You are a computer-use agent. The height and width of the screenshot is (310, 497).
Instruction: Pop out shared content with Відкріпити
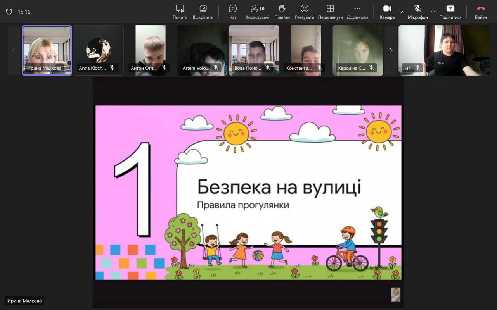(203, 12)
